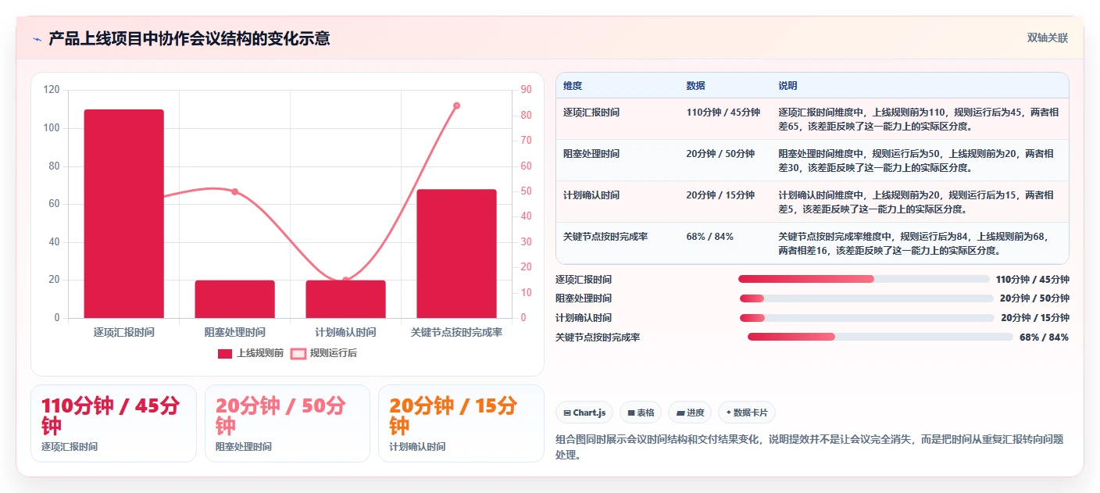The height and width of the screenshot is (493, 1100).
Task: Click the 逐项汇报时间 bar in the chart
Action: [123, 213]
